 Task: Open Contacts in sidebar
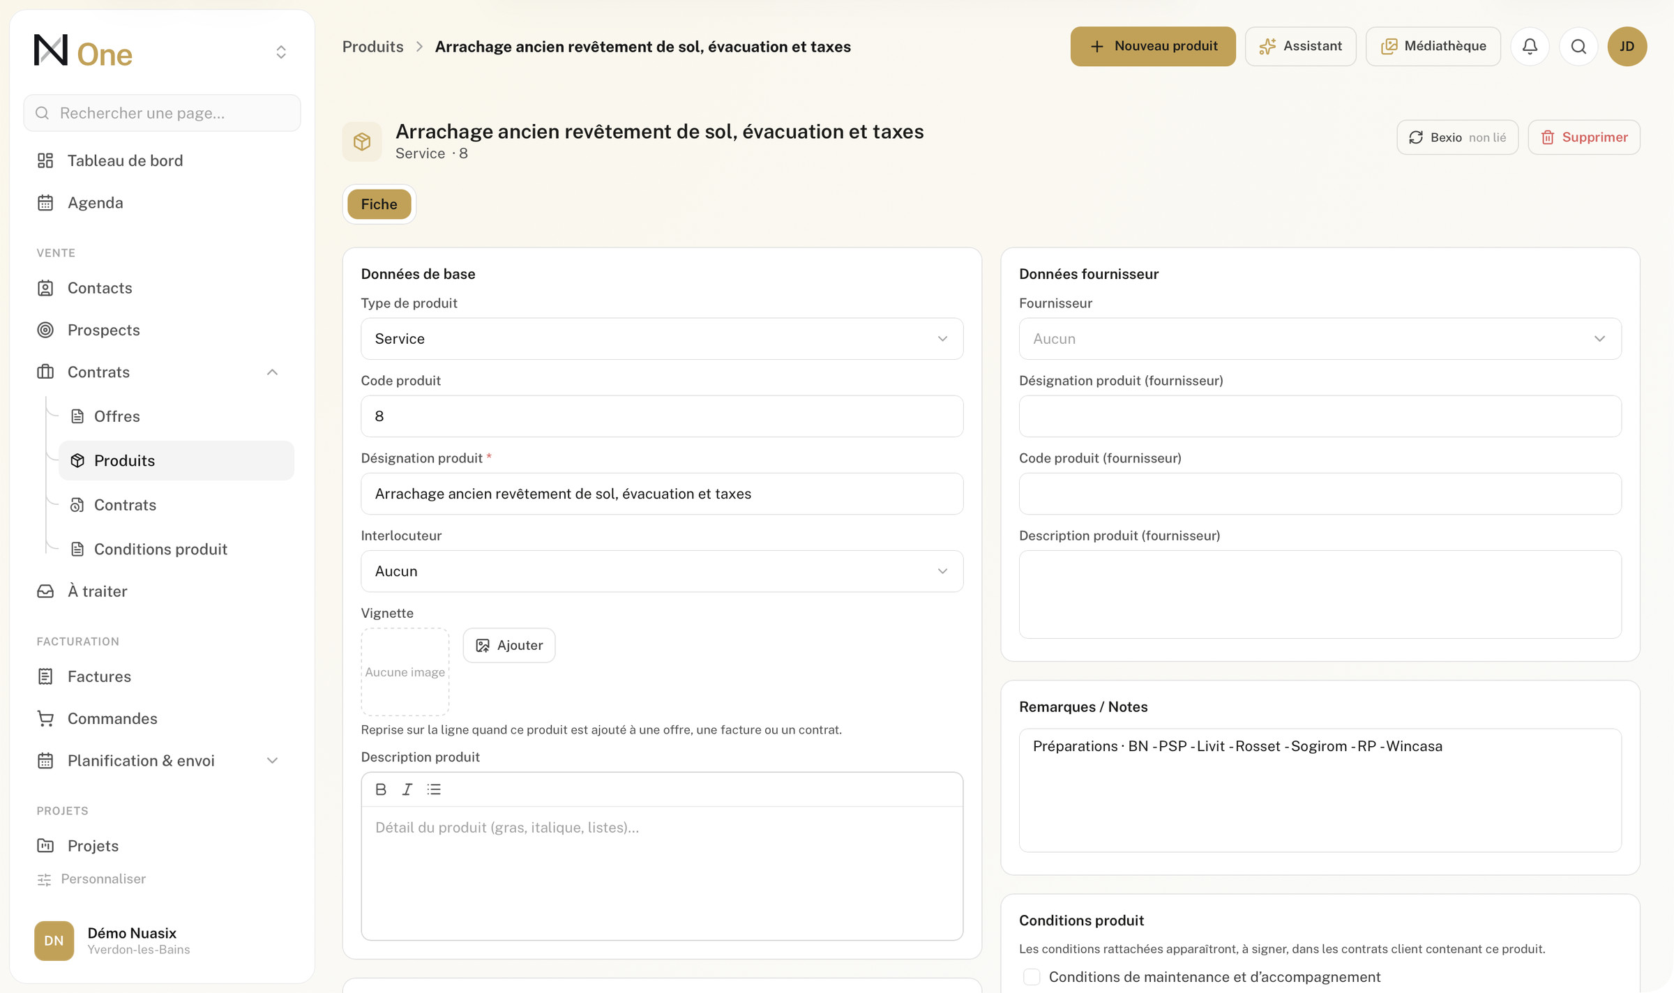click(162, 288)
